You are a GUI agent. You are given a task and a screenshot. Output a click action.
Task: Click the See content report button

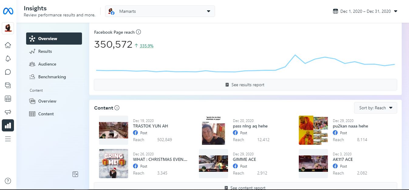tap(245, 186)
